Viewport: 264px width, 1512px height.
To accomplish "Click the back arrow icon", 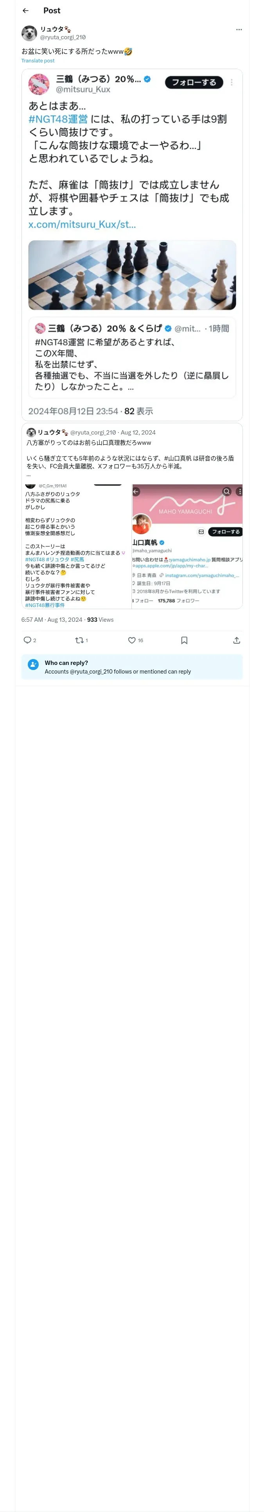I will [x=25, y=11].
